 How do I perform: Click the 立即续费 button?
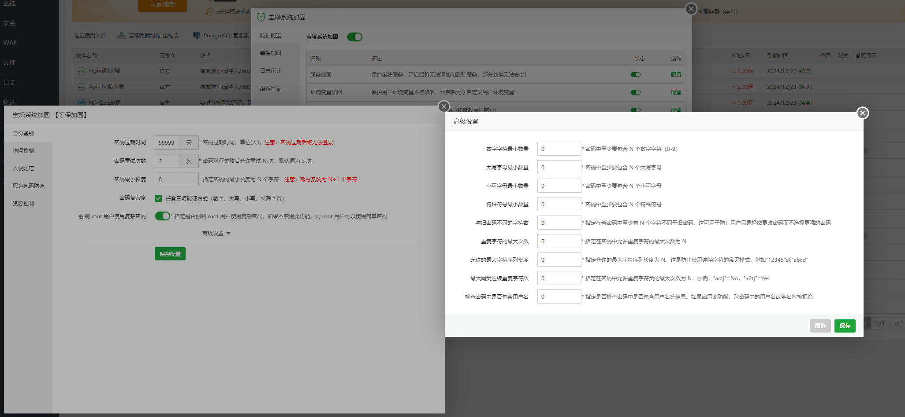coord(162,5)
